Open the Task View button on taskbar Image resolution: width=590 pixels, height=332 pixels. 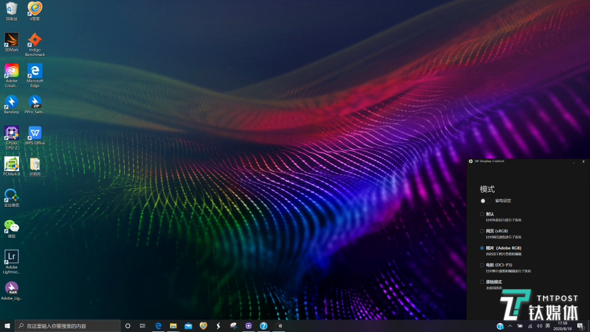point(143,326)
